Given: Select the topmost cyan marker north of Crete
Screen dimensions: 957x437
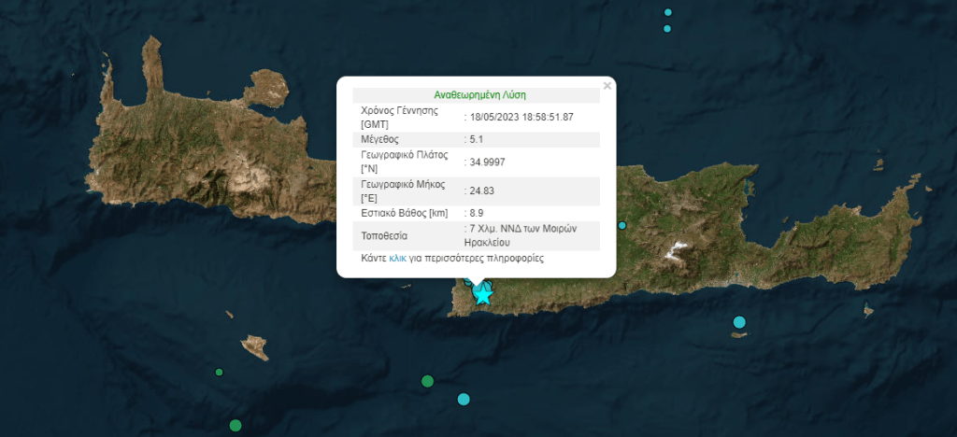Looking at the screenshot, I should [x=668, y=12].
